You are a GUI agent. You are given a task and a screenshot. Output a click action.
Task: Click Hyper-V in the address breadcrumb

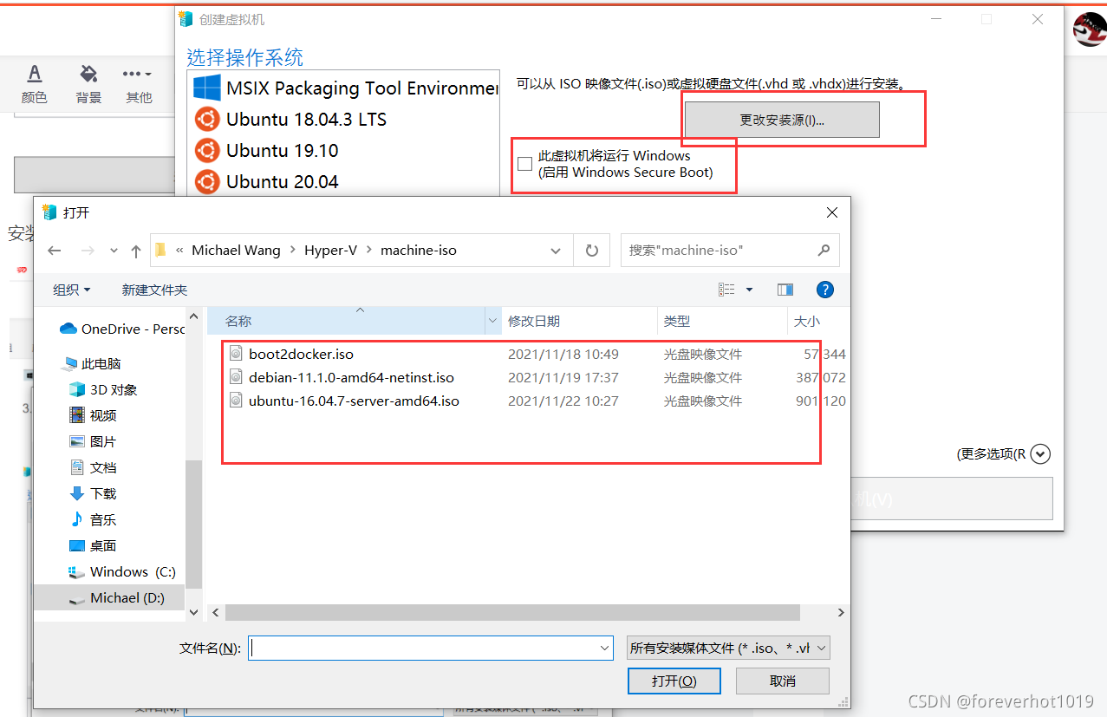pyautogui.click(x=330, y=250)
